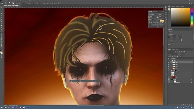Click the color picker field
Image resolution: width=194 pixels, height=109 pixels.
coord(180,17)
